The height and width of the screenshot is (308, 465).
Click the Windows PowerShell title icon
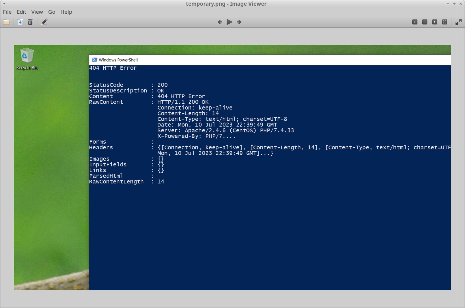(95, 60)
